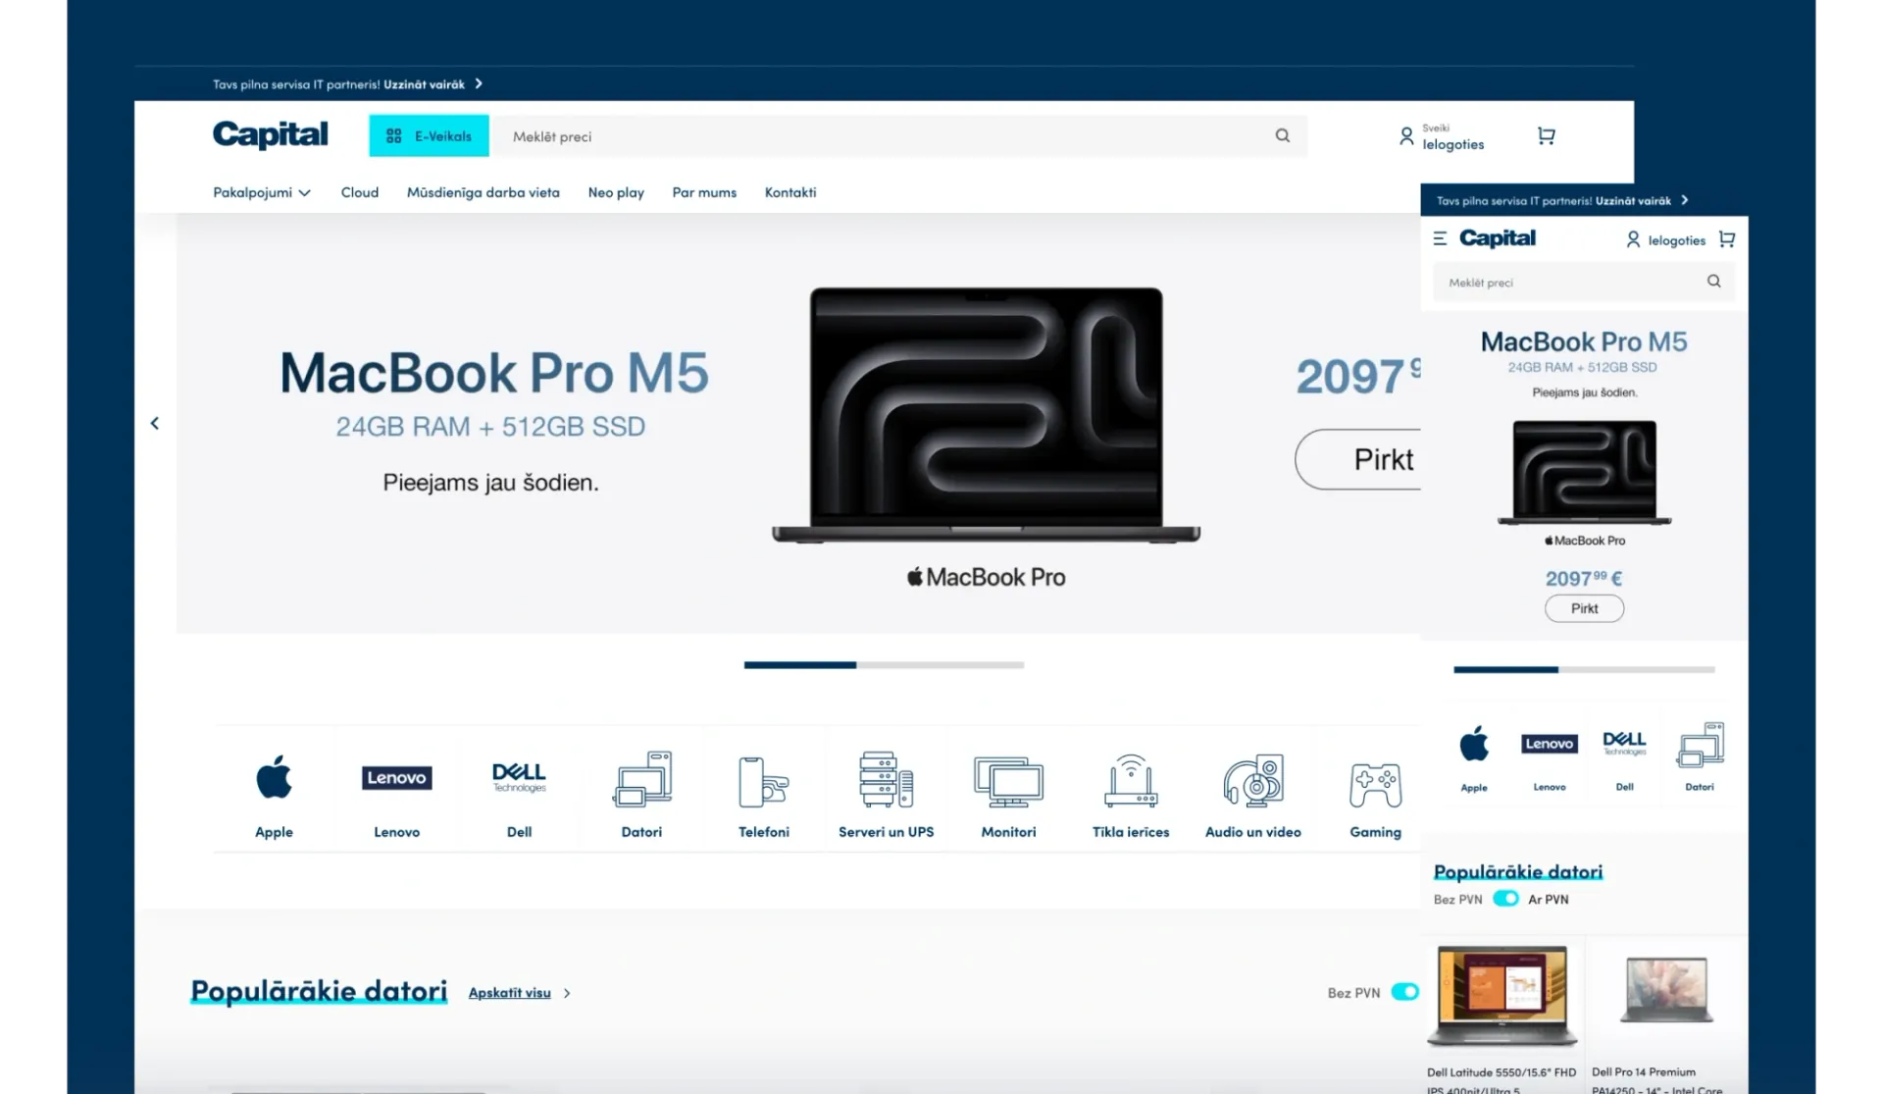The image size is (1883, 1094).
Task: Click the desktop banner Pirkt button
Action: point(1358,459)
